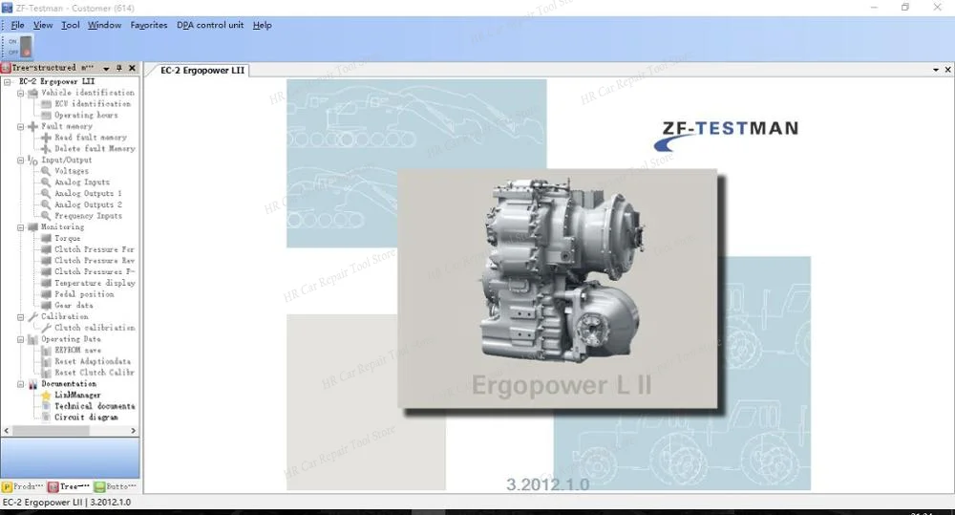Click the LinkManager star icon
The image size is (955, 515).
pos(46,395)
